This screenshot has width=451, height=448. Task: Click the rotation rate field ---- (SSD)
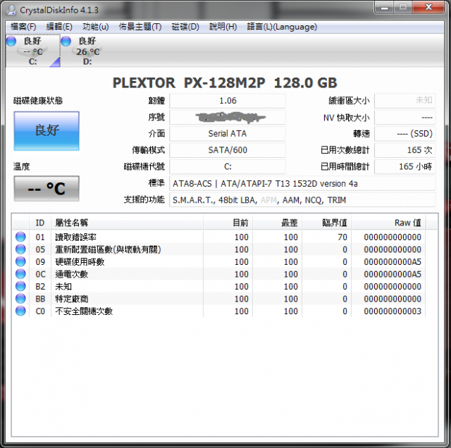pos(405,134)
